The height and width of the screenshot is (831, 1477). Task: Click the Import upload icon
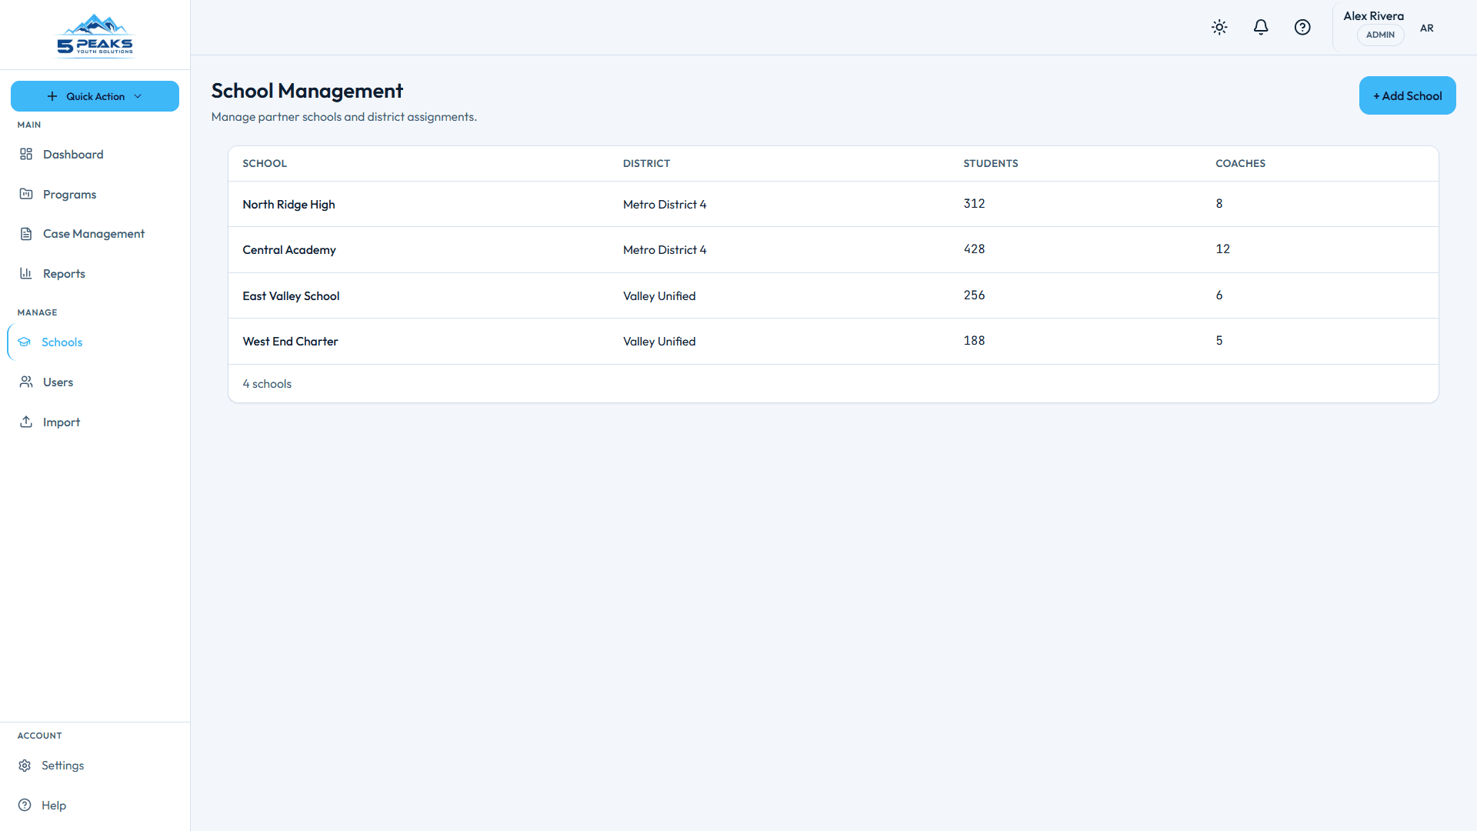pos(26,422)
